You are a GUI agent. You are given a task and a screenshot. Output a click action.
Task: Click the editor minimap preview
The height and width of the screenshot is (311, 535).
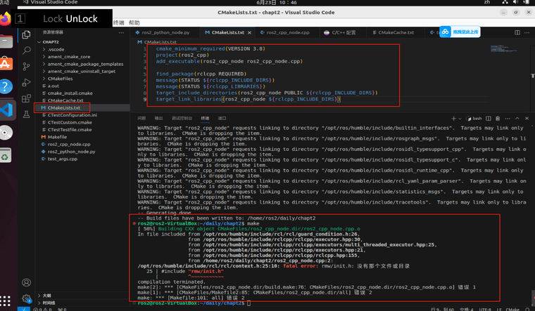tap(504, 48)
